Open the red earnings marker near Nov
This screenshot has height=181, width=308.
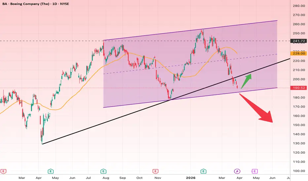point(155,171)
